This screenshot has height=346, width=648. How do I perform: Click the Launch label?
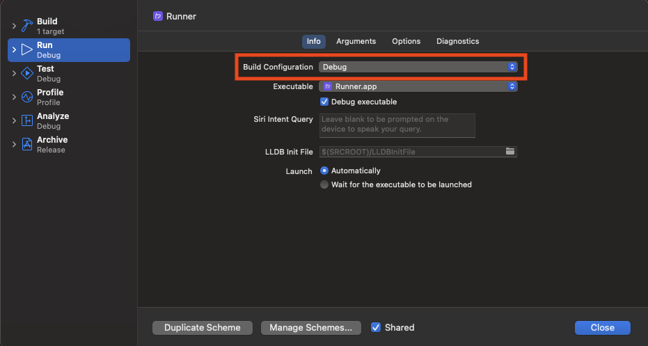click(x=299, y=171)
